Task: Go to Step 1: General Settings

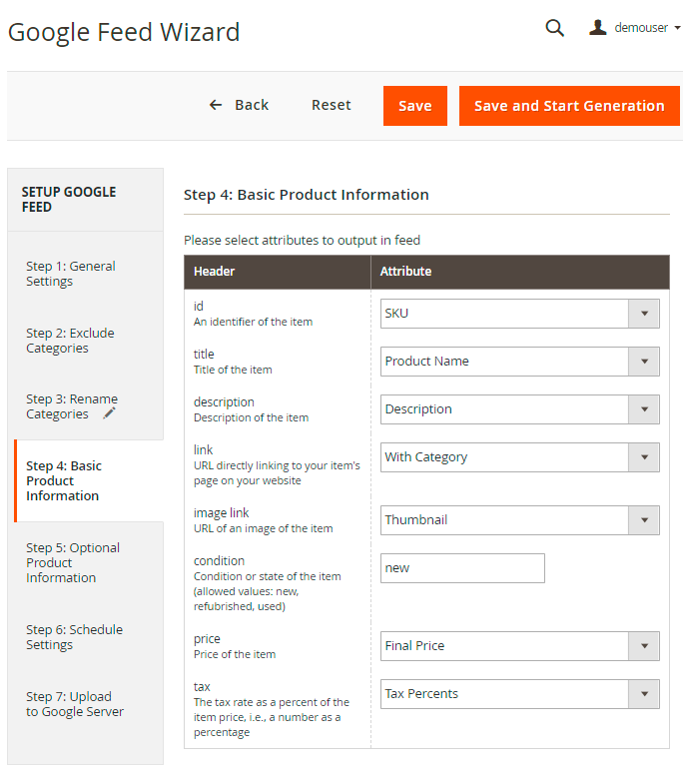Action: coord(71,274)
